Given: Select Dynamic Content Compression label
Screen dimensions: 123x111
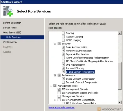Looking at the screenshot, I should [82, 82].
